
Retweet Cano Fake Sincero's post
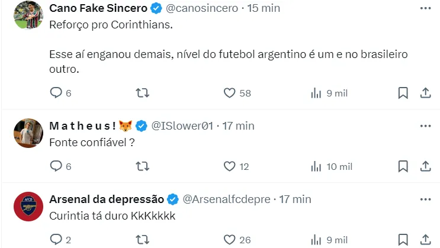tap(143, 93)
